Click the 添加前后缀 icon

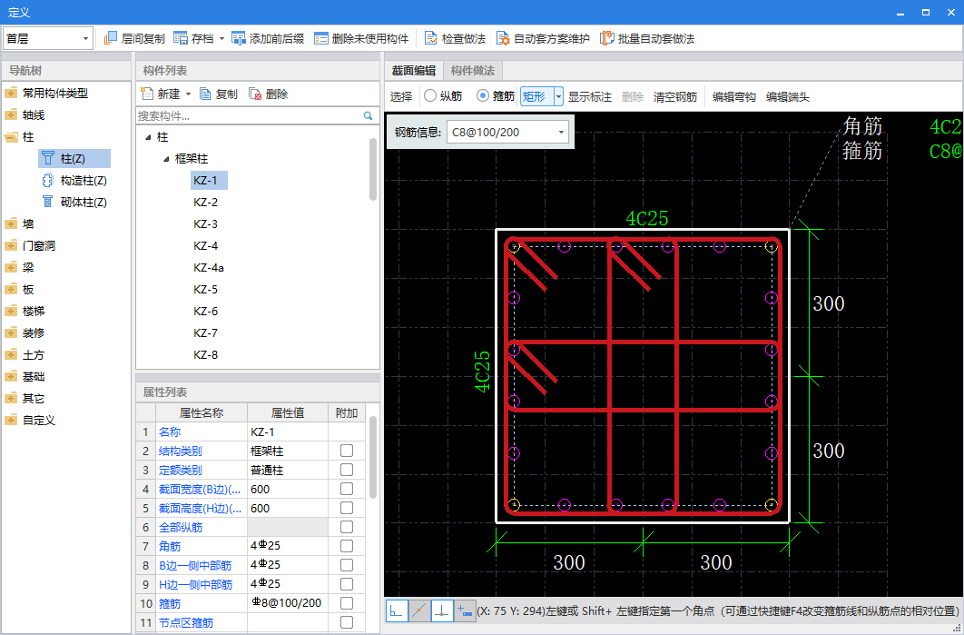pyautogui.click(x=239, y=38)
